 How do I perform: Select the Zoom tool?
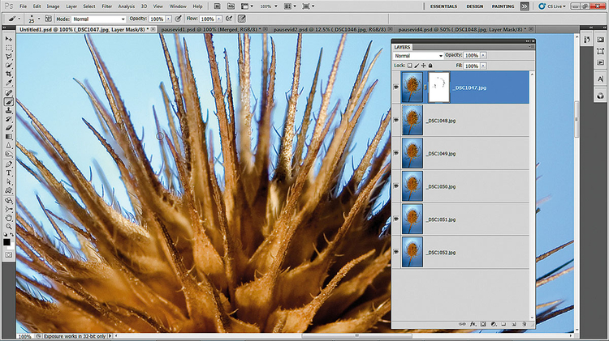tap(9, 226)
